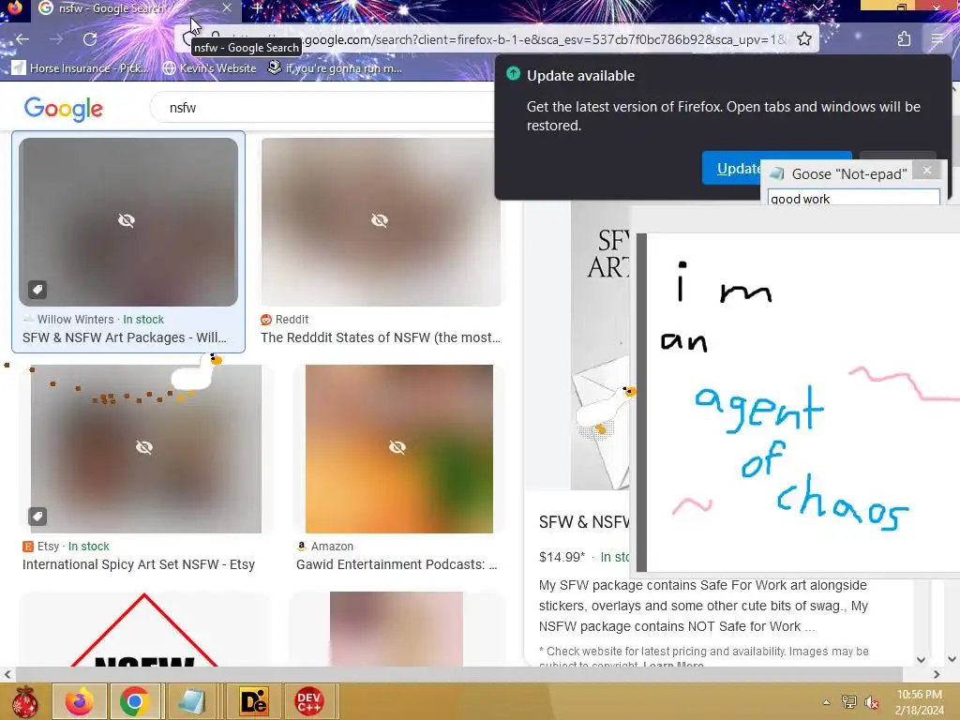Open the Start button ornament icon
Image resolution: width=960 pixels, height=720 pixels.
(x=24, y=701)
